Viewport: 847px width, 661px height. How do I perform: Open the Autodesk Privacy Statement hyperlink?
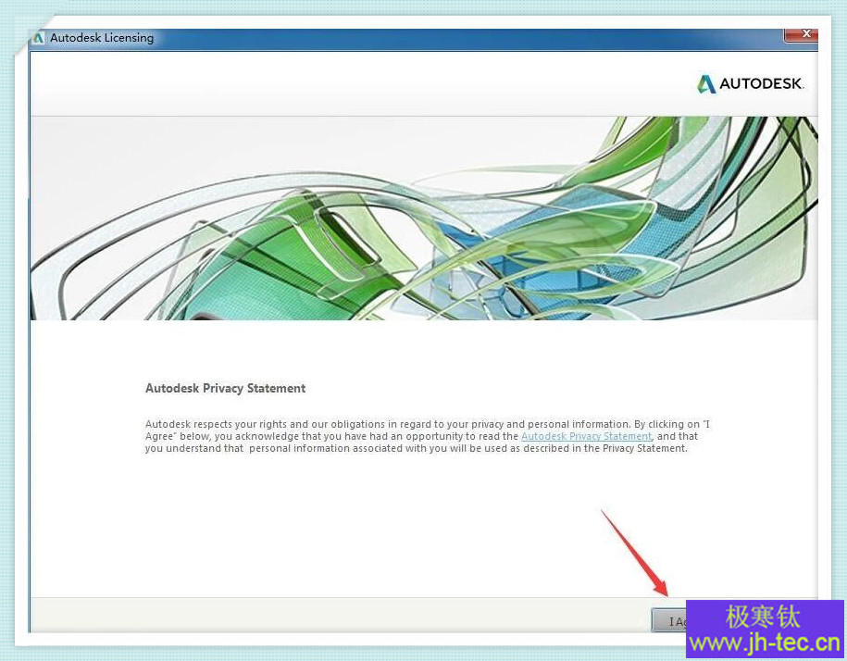click(x=586, y=436)
